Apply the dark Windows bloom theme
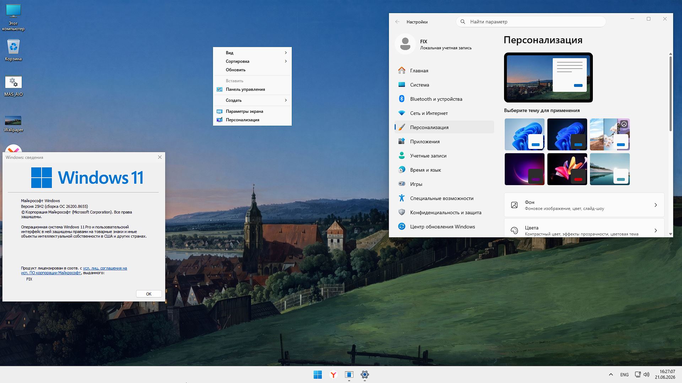This screenshot has width=682, height=383. click(567, 134)
